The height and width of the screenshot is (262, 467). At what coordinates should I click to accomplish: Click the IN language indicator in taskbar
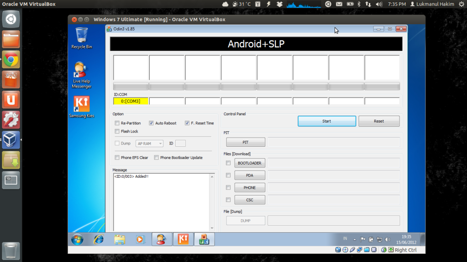pyautogui.click(x=345, y=238)
